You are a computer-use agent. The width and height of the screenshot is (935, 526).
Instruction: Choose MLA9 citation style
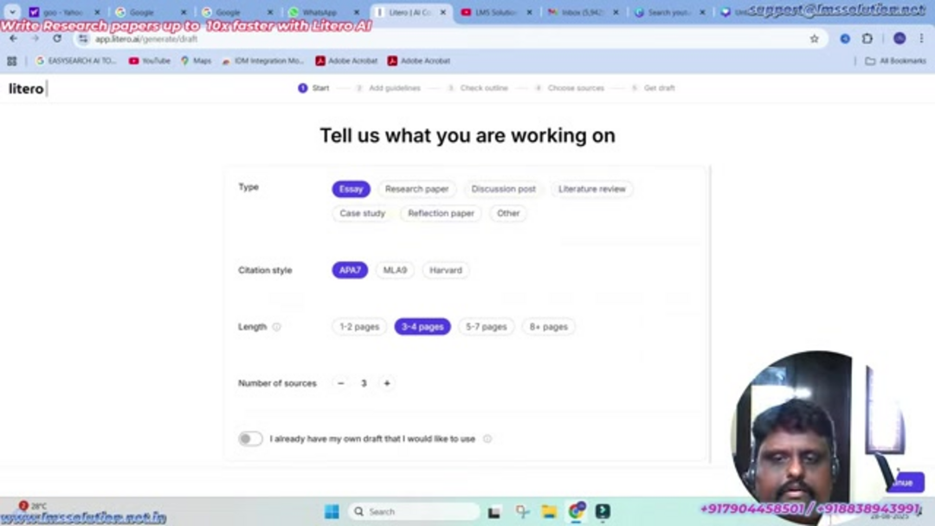point(395,270)
